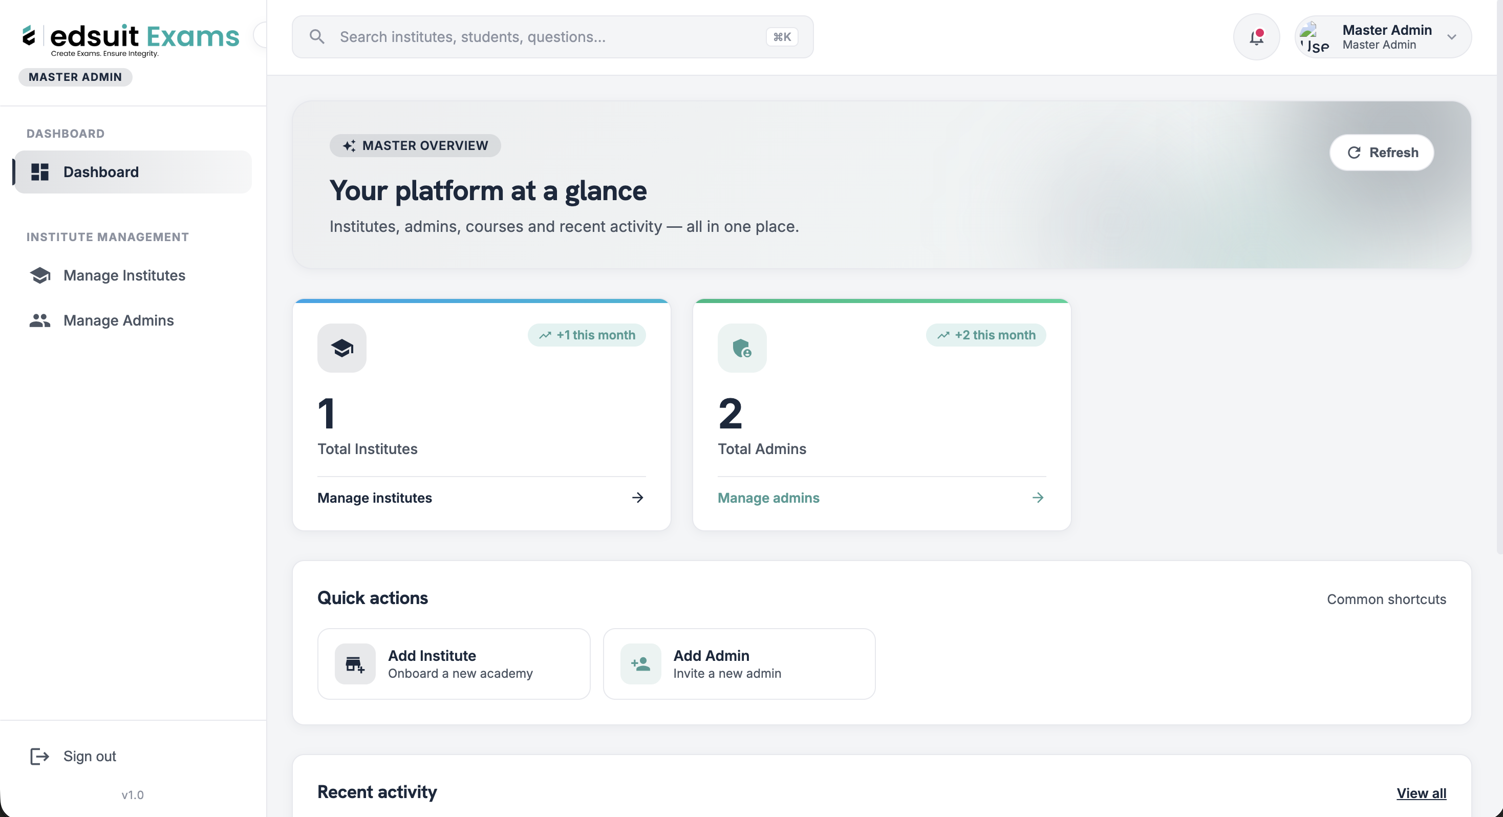Viewport: 1503px width, 817px height.
Task: Click the arrow beside Manage admins
Action: (x=1038, y=498)
